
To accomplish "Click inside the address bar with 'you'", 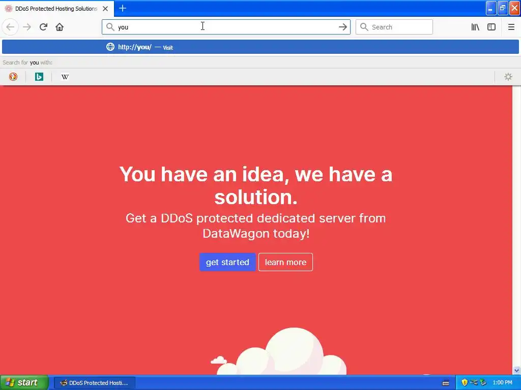I will pyautogui.click(x=226, y=27).
